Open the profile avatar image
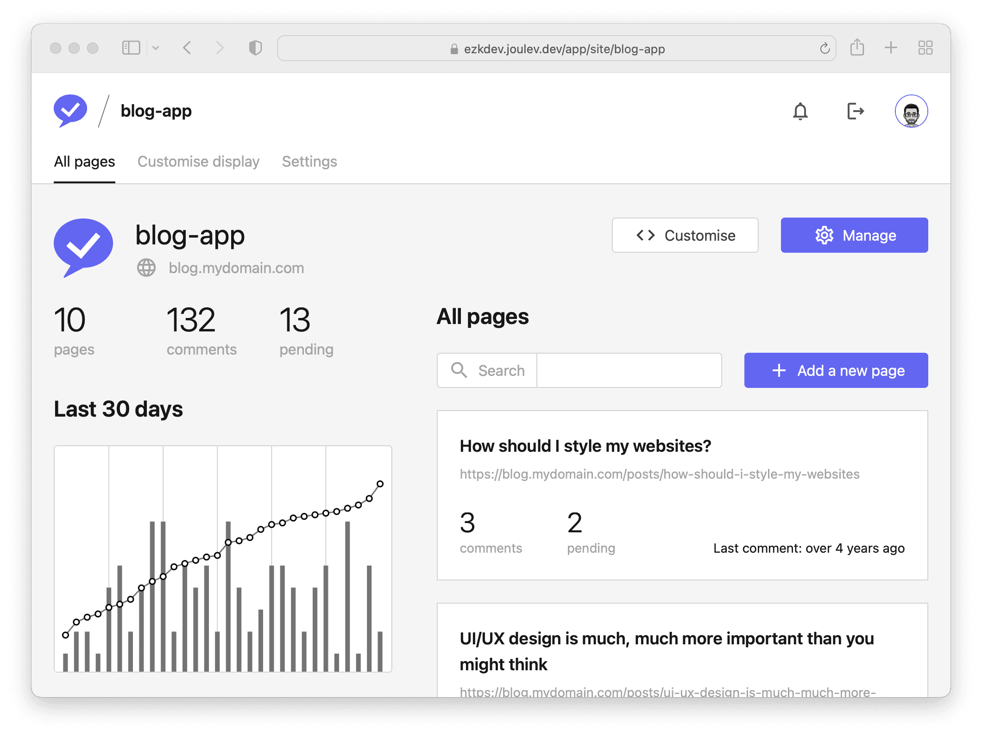This screenshot has width=982, height=736. [x=912, y=111]
